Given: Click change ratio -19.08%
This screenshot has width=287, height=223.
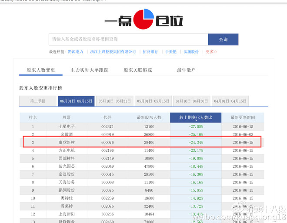Looking at the screenshot, I should pos(196,158).
